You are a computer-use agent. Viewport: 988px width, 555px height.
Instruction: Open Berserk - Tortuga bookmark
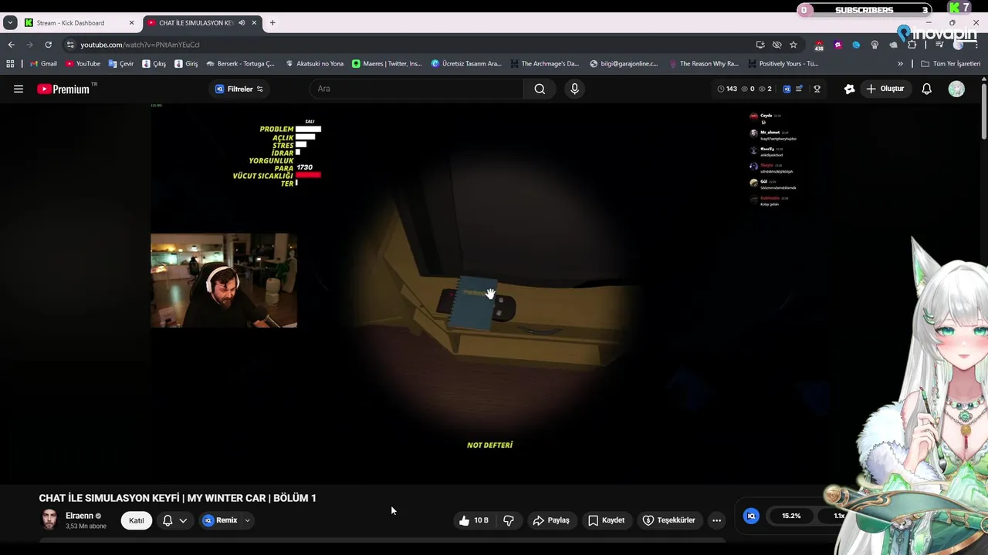[x=240, y=64]
